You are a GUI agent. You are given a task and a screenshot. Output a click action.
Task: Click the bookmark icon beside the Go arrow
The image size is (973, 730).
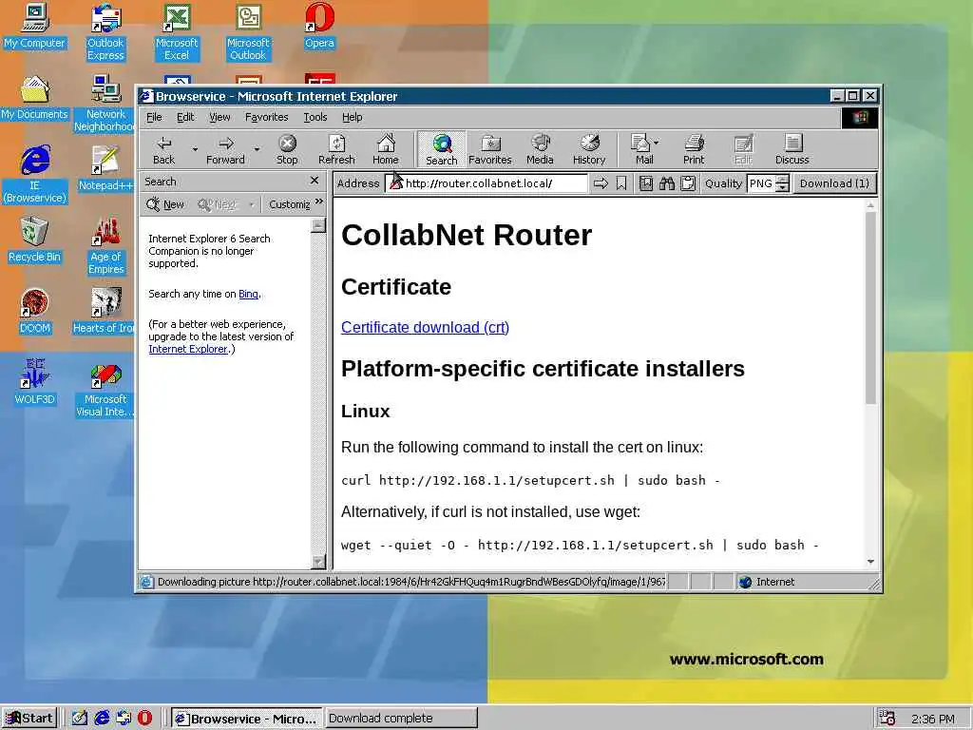[x=621, y=183]
